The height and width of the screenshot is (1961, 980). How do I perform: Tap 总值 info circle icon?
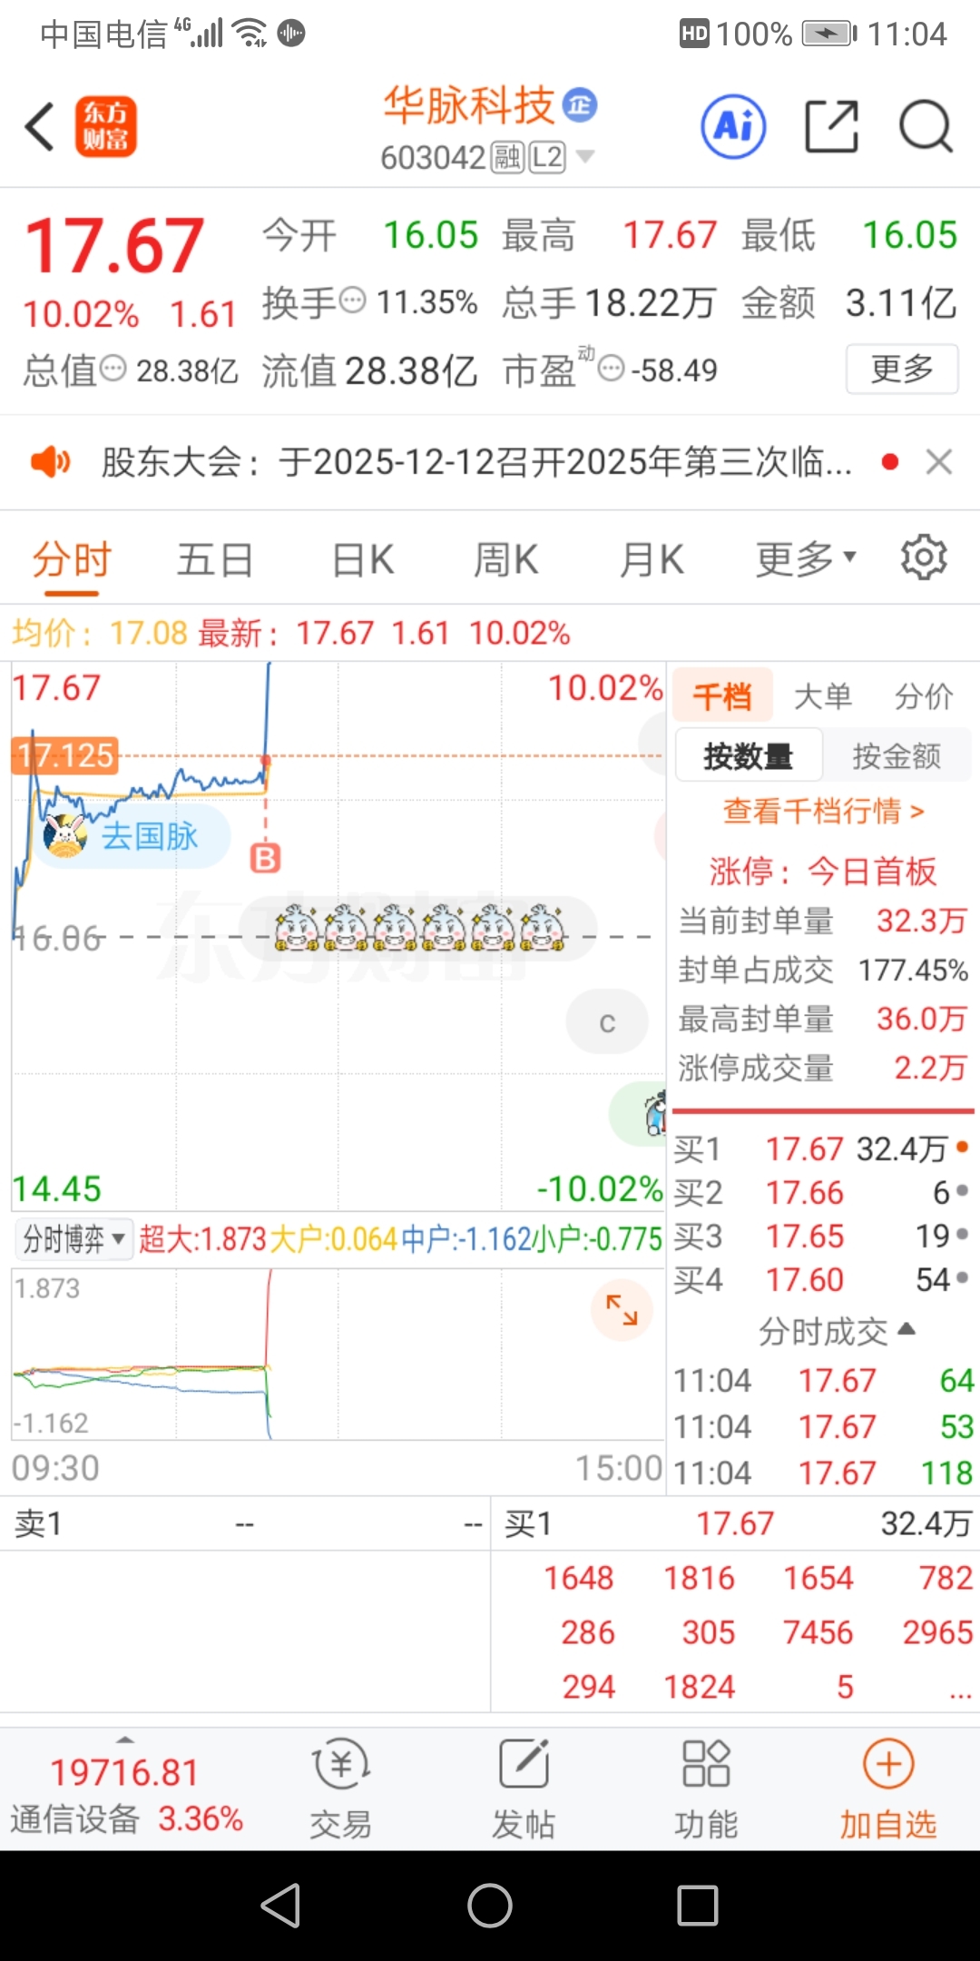point(113,369)
